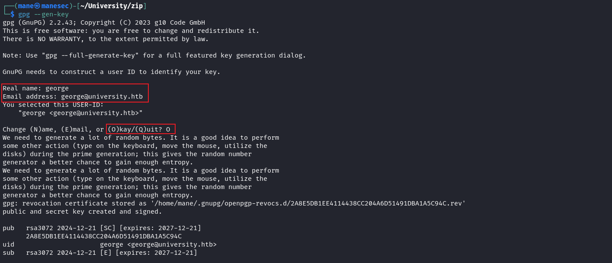Click the kali skull icon in prompt
Viewport: 612px width, 263px height.
(37, 6)
